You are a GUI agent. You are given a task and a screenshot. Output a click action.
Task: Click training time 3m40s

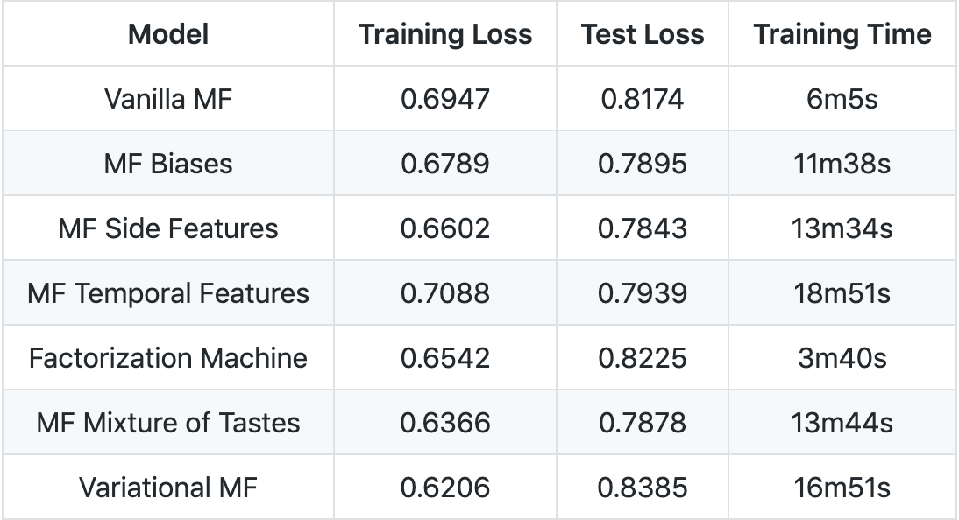842,358
